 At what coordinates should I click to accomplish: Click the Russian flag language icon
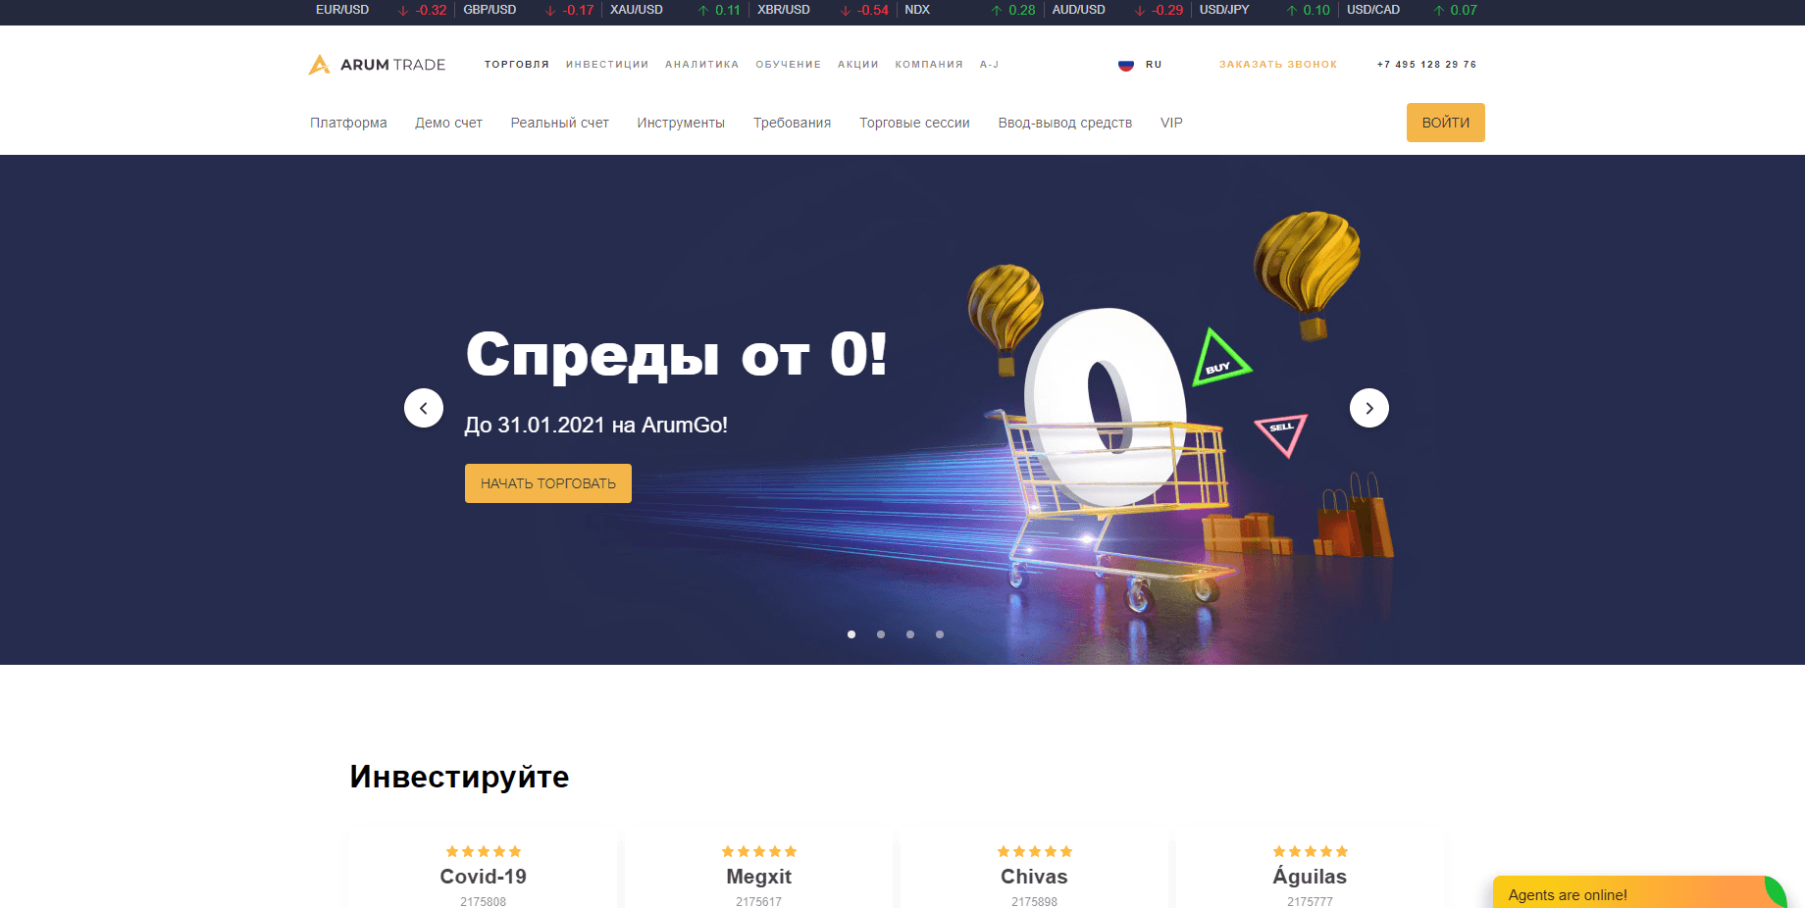[x=1126, y=65]
